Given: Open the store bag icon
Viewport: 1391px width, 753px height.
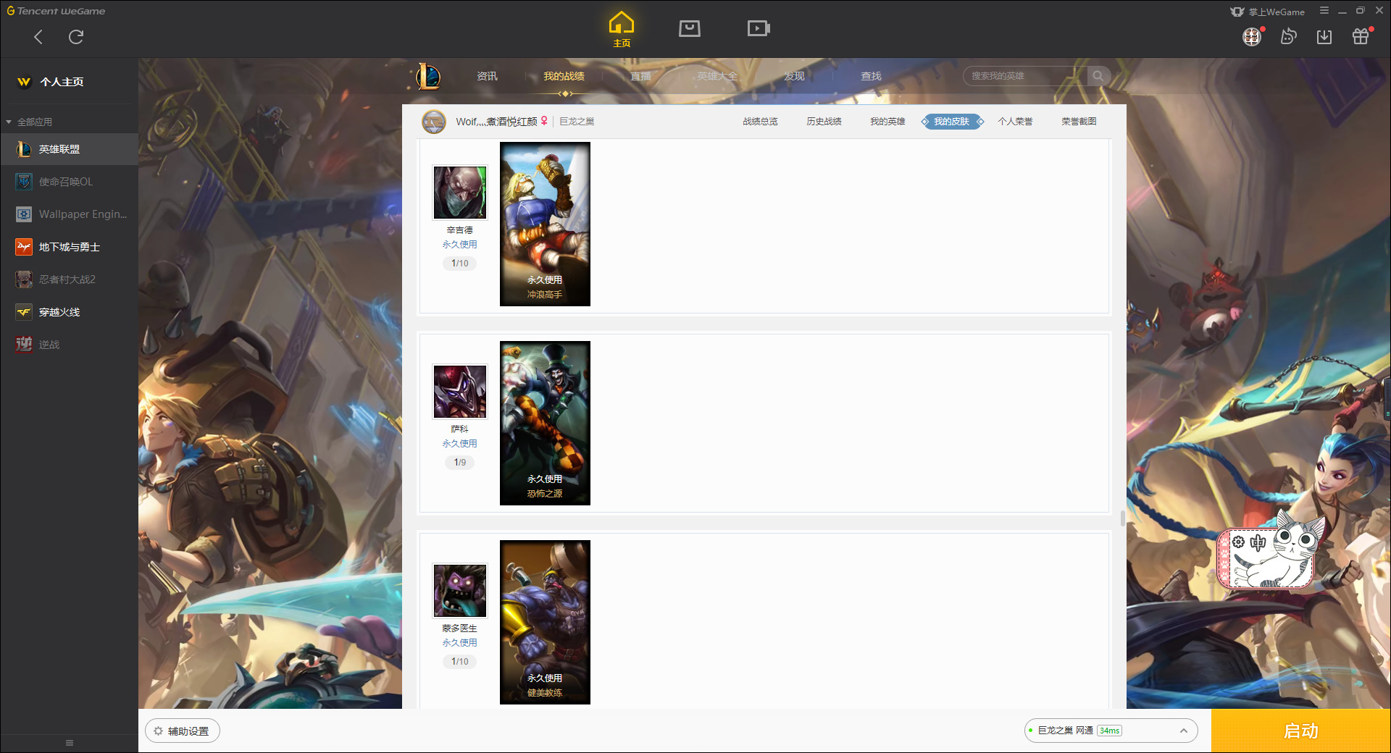Looking at the screenshot, I should point(690,28).
